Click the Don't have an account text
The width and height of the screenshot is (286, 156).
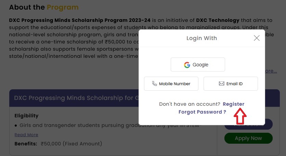(x=190, y=104)
